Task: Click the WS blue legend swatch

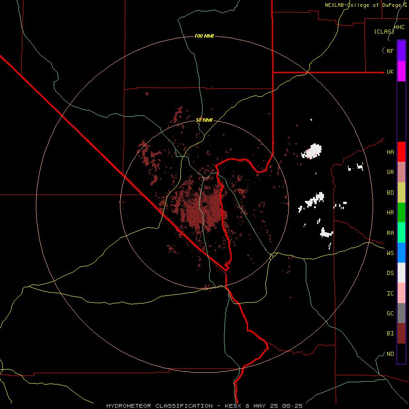Action: 401,253
